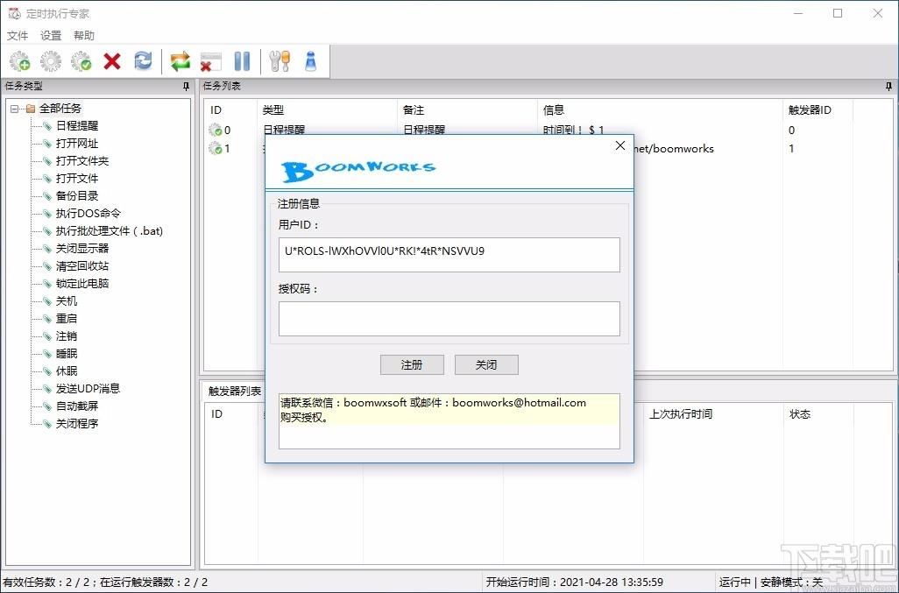Click the 用户ID input field
The width and height of the screenshot is (899, 593).
(449, 254)
